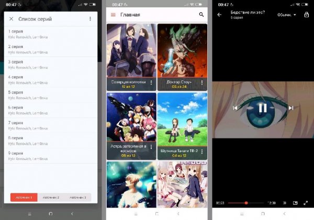Tap Android home button under video player
The image size is (314, 220).
[x=263, y=214]
